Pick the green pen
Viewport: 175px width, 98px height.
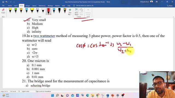(x=16, y=11)
